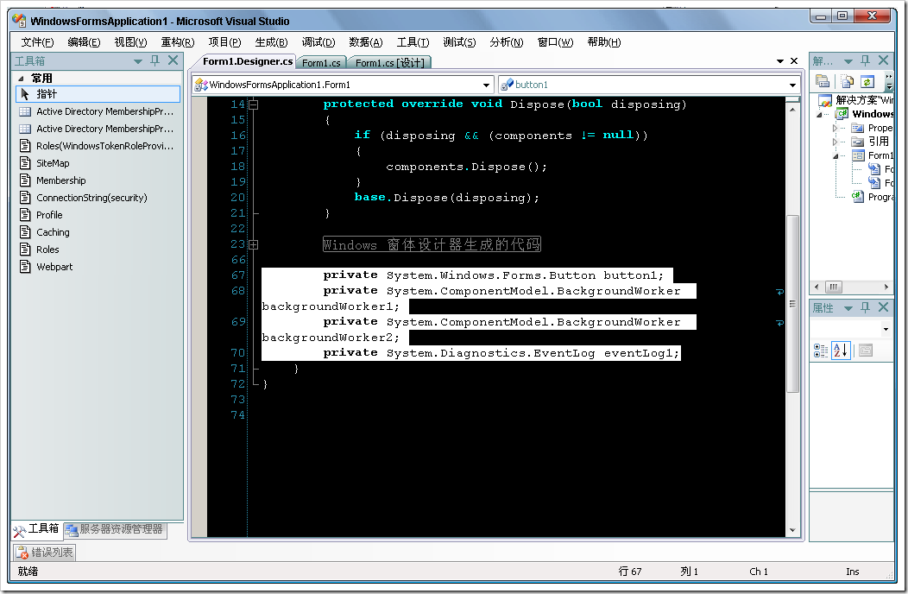Open the 调试(D) debug menu
This screenshot has width=908, height=594.
click(x=318, y=42)
